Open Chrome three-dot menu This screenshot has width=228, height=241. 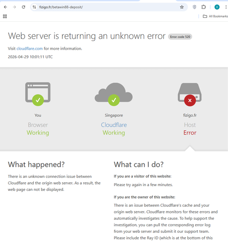point(226,7)
